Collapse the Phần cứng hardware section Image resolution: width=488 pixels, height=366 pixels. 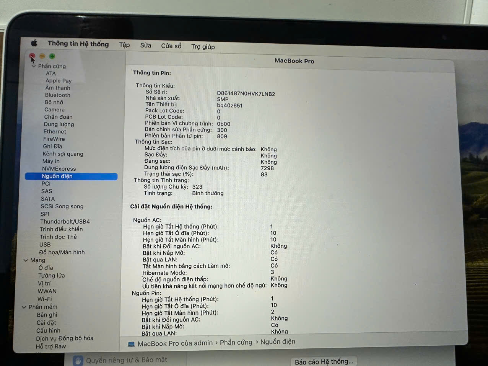34,66
